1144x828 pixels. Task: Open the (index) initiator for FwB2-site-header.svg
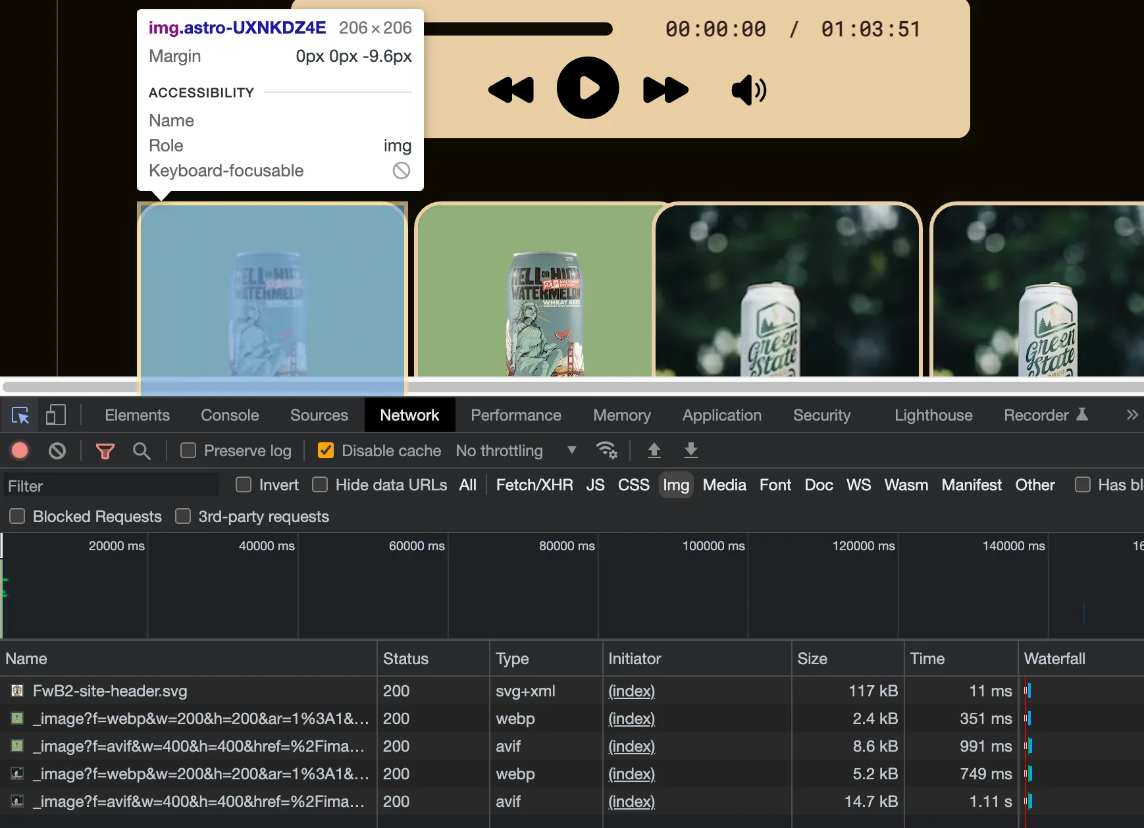tap(630, 691)
